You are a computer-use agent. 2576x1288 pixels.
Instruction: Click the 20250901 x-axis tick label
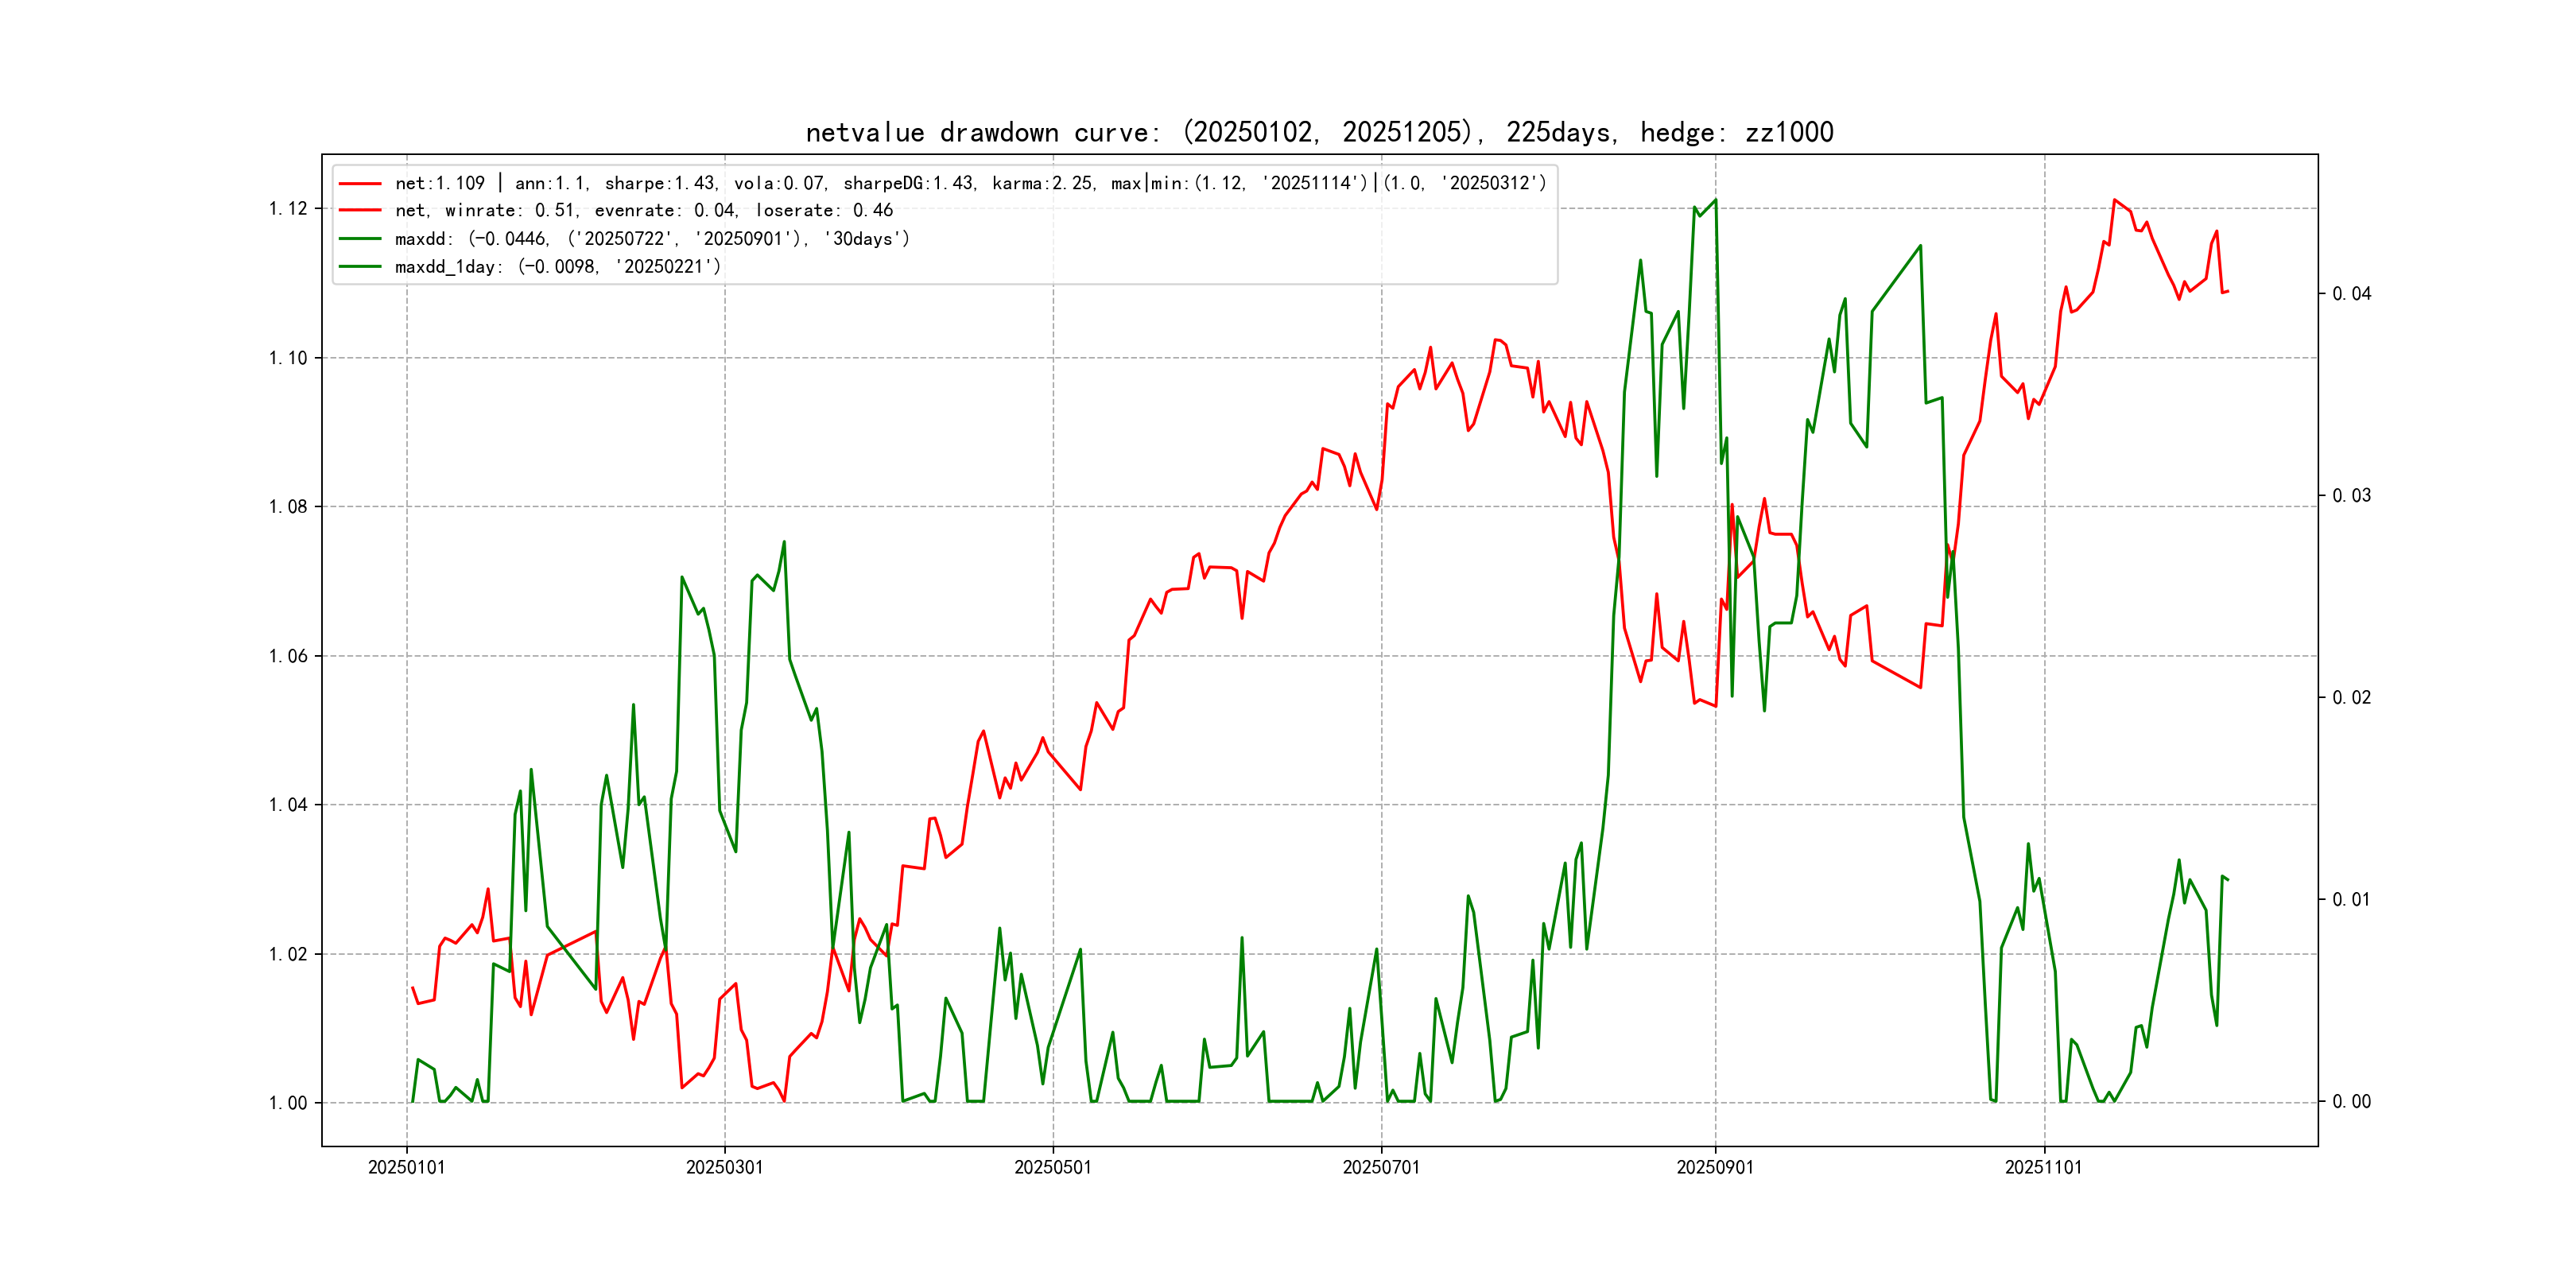(x=1715, y=1167)
